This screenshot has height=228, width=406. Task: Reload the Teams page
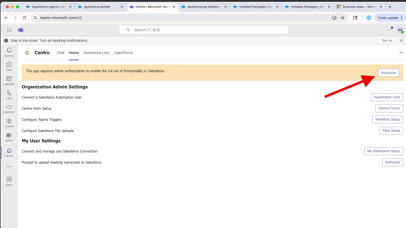(24, 18)
